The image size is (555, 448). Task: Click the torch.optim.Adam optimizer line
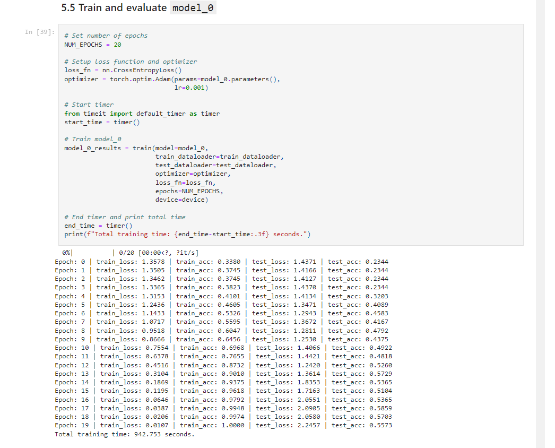(172, 79)
